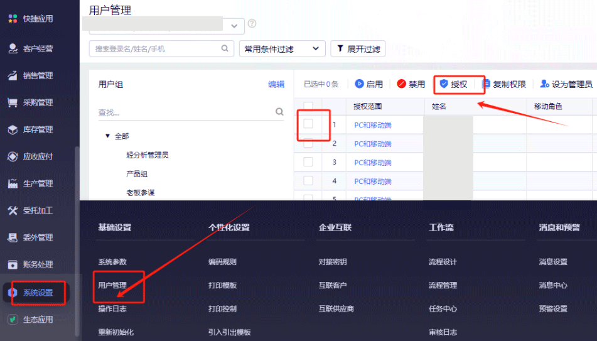Screen dimensions: 597x341
Task: Select 产品组 user group
Action: tap(137, 174)
